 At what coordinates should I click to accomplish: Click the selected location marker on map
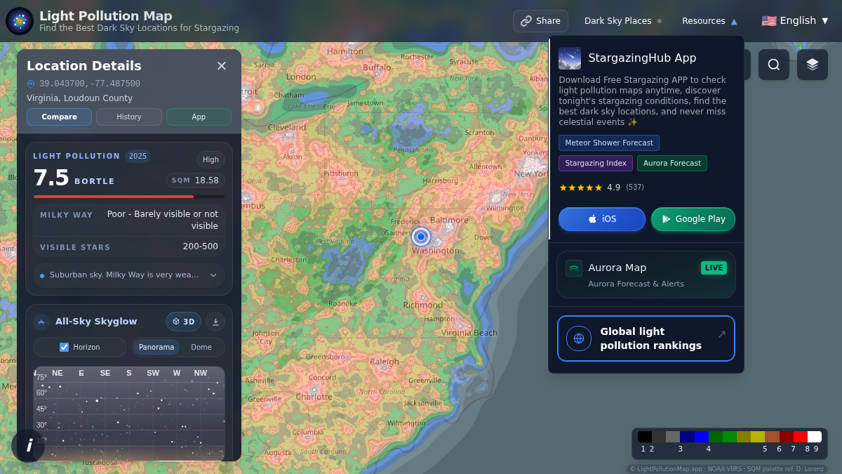[x=421, y=237]
